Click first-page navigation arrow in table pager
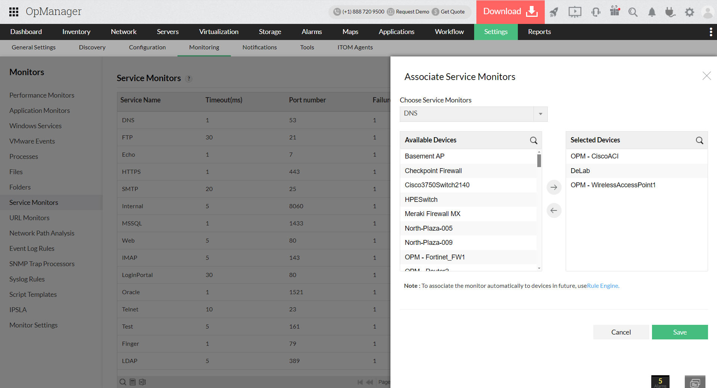Viewport: 717px width, 388px height. 360,382
